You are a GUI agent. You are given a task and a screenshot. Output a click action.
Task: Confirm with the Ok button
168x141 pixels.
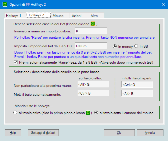point(119,133)
